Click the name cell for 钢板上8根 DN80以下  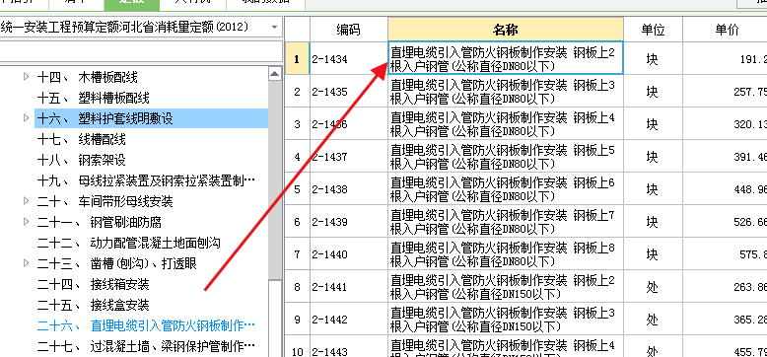[506, 254]
